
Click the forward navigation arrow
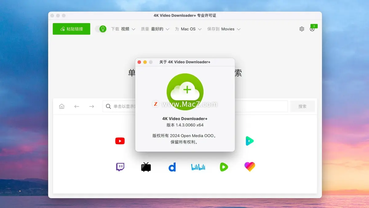tap(91, 106)
